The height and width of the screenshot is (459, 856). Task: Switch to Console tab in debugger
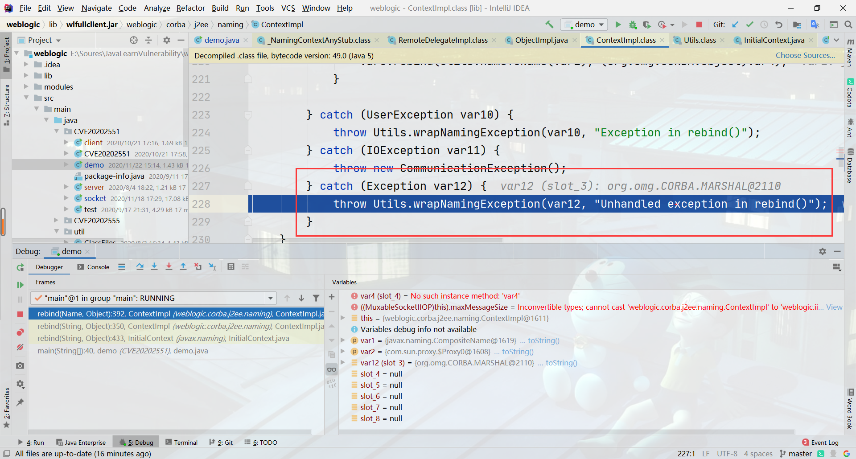pos(94,267)
